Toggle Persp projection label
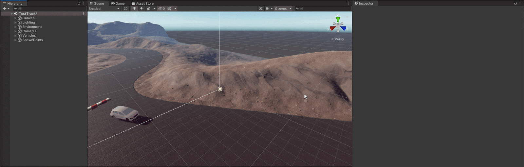This screenshot has height=167, width=524. point(338,39)
